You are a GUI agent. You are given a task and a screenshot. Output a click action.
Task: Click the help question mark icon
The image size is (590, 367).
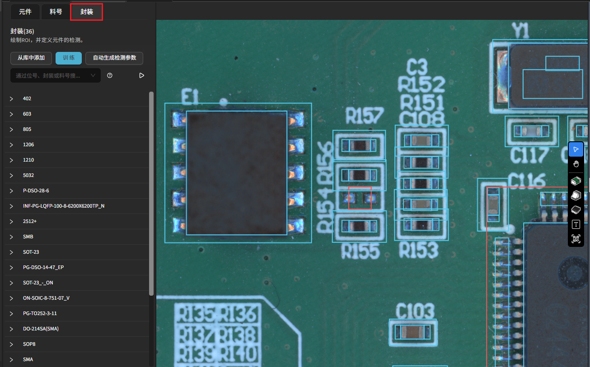pyautogui.click(x=110, y=75)
